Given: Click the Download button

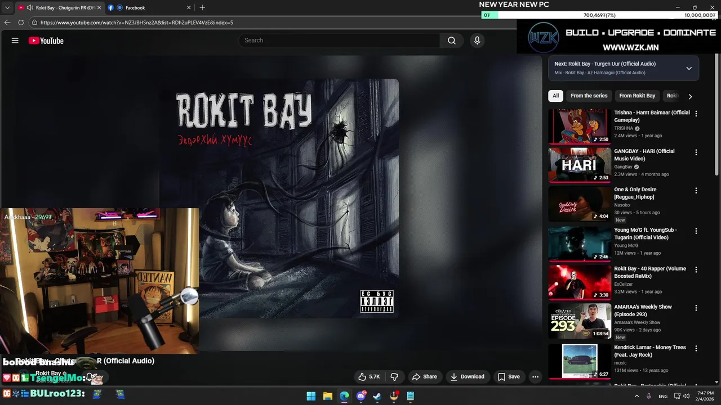Looking at the screenshot, I should (467, 377).
